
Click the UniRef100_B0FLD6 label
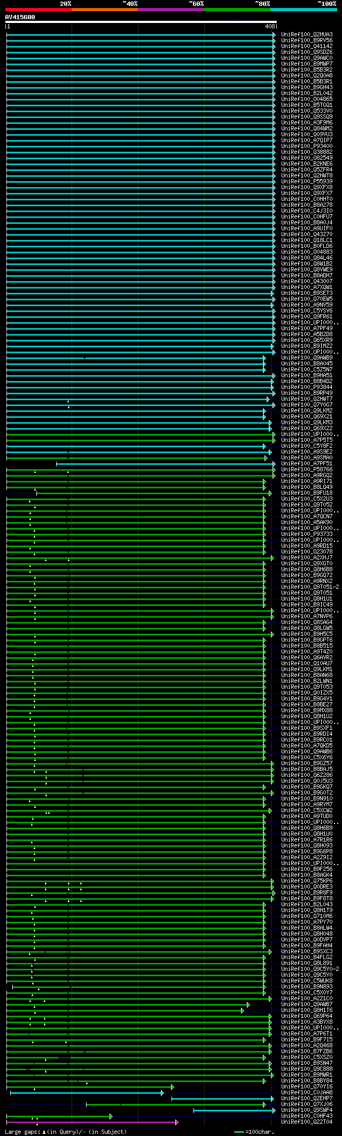click(307, 246)
